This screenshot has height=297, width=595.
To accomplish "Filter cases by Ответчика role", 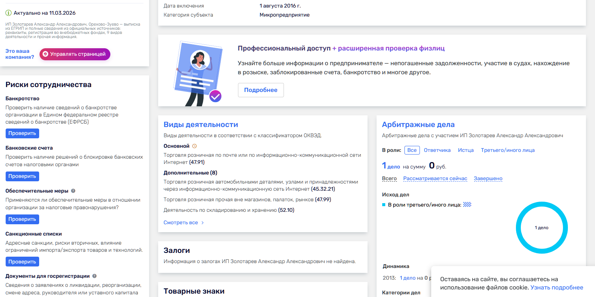I will 437,150.
